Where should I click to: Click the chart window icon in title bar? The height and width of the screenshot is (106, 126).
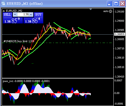click(3, 4)
